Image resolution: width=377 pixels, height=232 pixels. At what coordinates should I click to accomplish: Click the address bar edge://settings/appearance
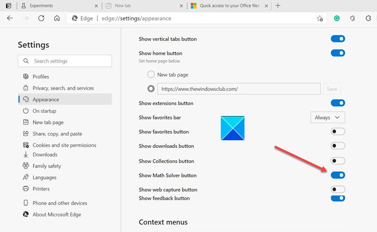point(197,18)
